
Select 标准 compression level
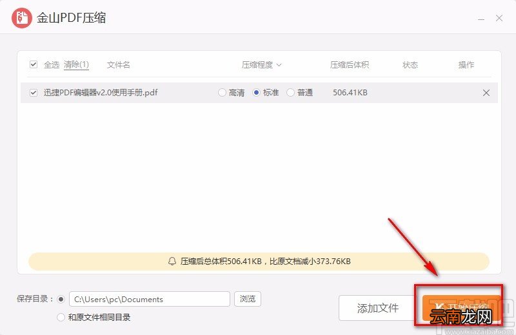[x=256, y=93]
